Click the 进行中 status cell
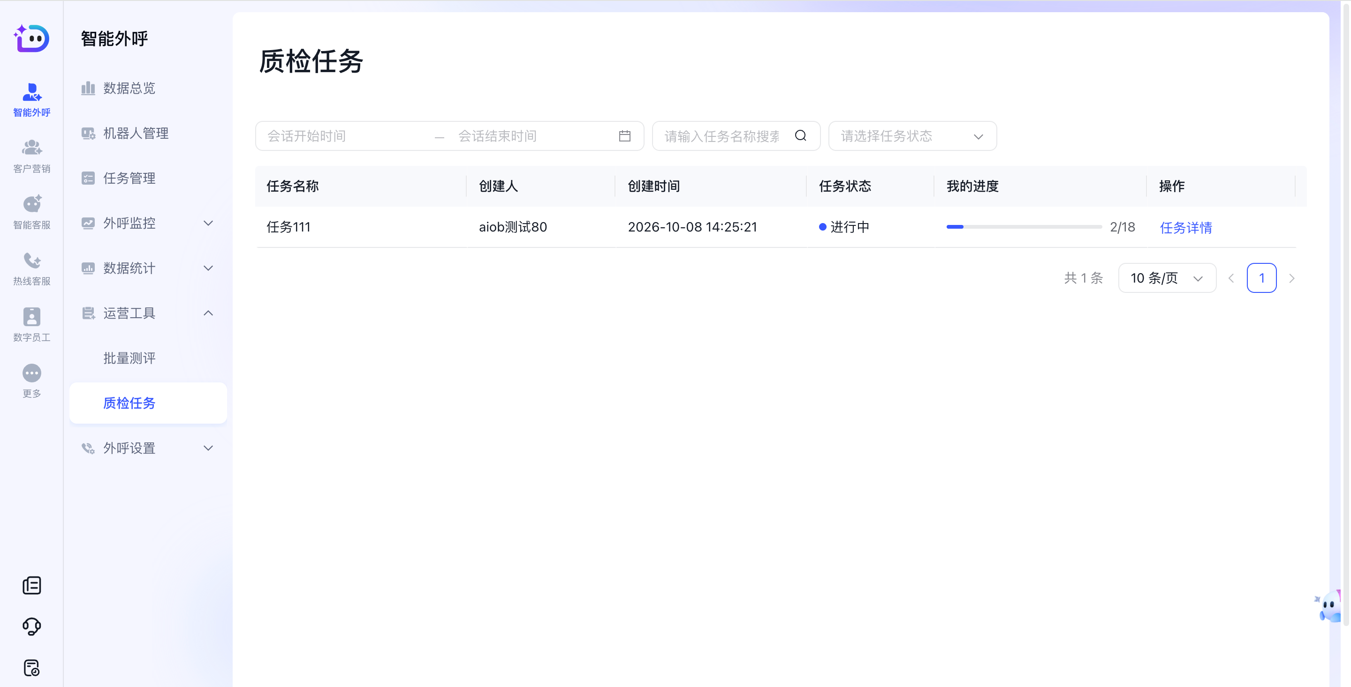This screenshot has width=1351, height=687. [844, 227]
